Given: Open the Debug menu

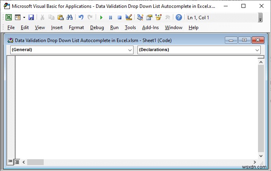Looking at the screenshot, I should tap(97, 28).
